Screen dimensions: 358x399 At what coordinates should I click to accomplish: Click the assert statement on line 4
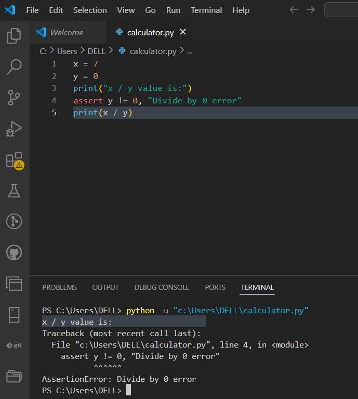pos(157,101)
